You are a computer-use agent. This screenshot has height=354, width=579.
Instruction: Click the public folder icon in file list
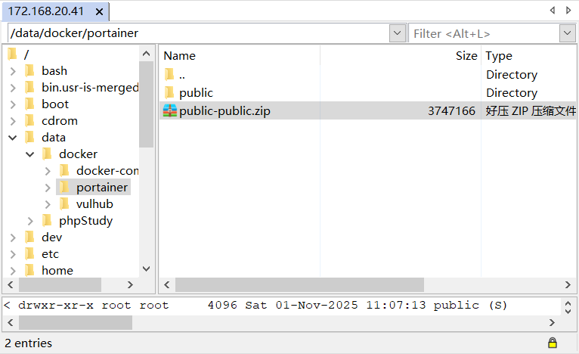click(x=169, y=92)
